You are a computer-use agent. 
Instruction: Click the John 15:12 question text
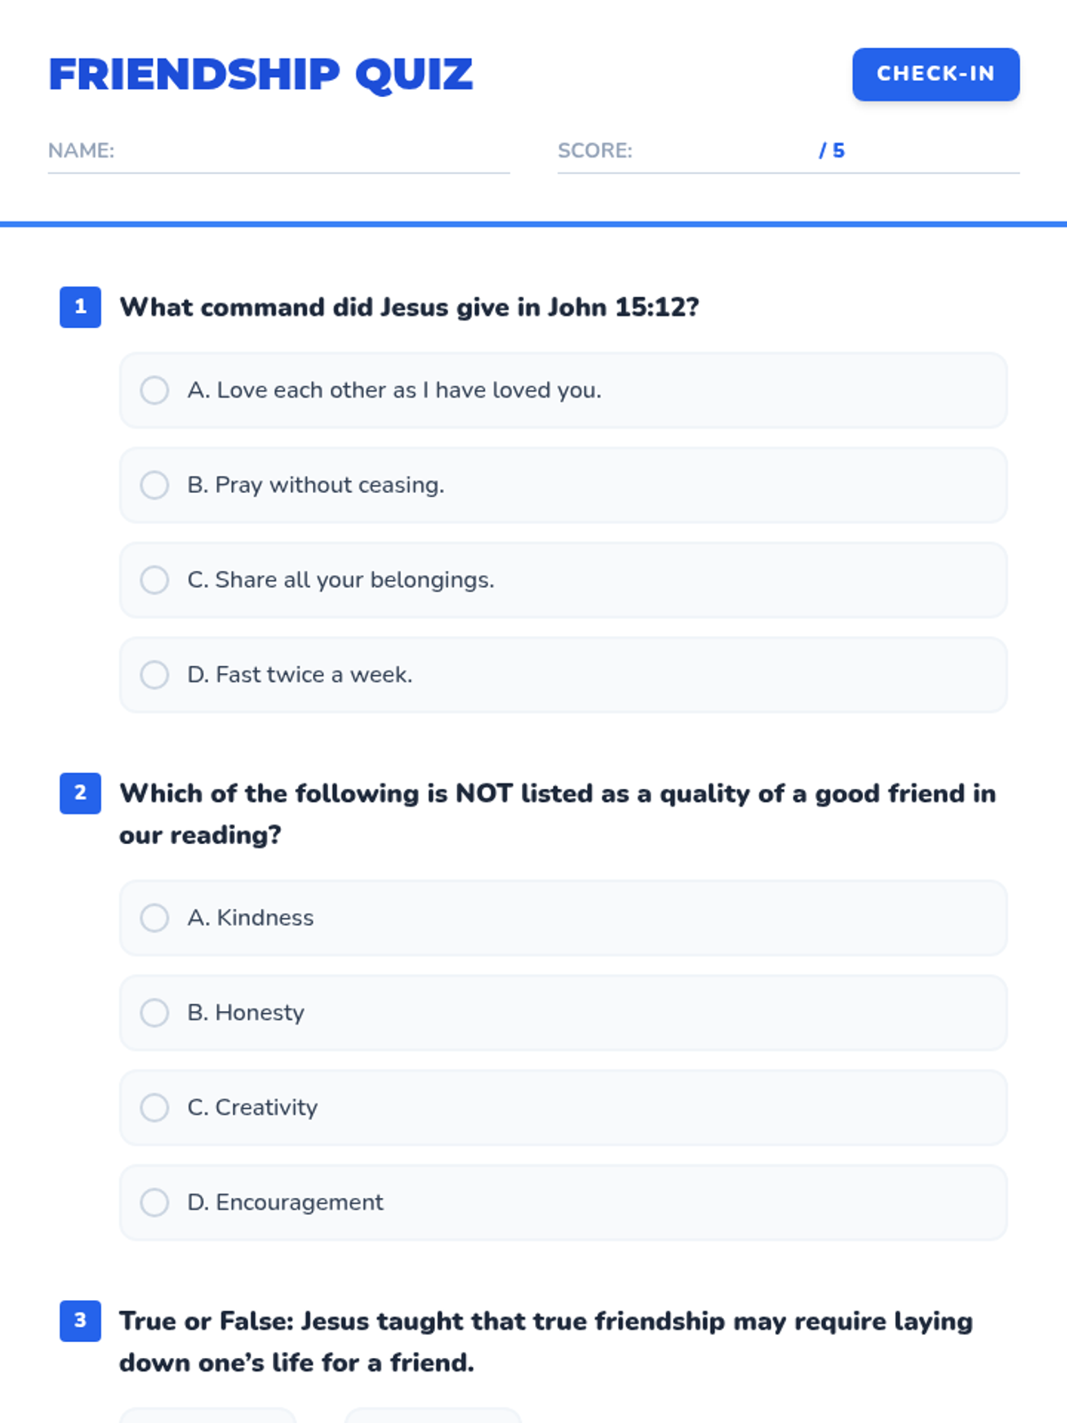[x=409, y=307]
